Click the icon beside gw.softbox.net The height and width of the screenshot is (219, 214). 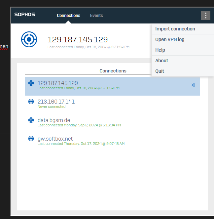[x=31, y=139]
